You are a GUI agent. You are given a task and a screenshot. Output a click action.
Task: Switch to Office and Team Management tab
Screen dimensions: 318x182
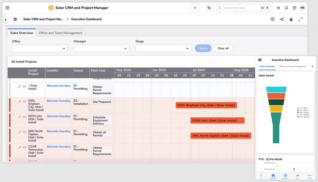point(61,33)
